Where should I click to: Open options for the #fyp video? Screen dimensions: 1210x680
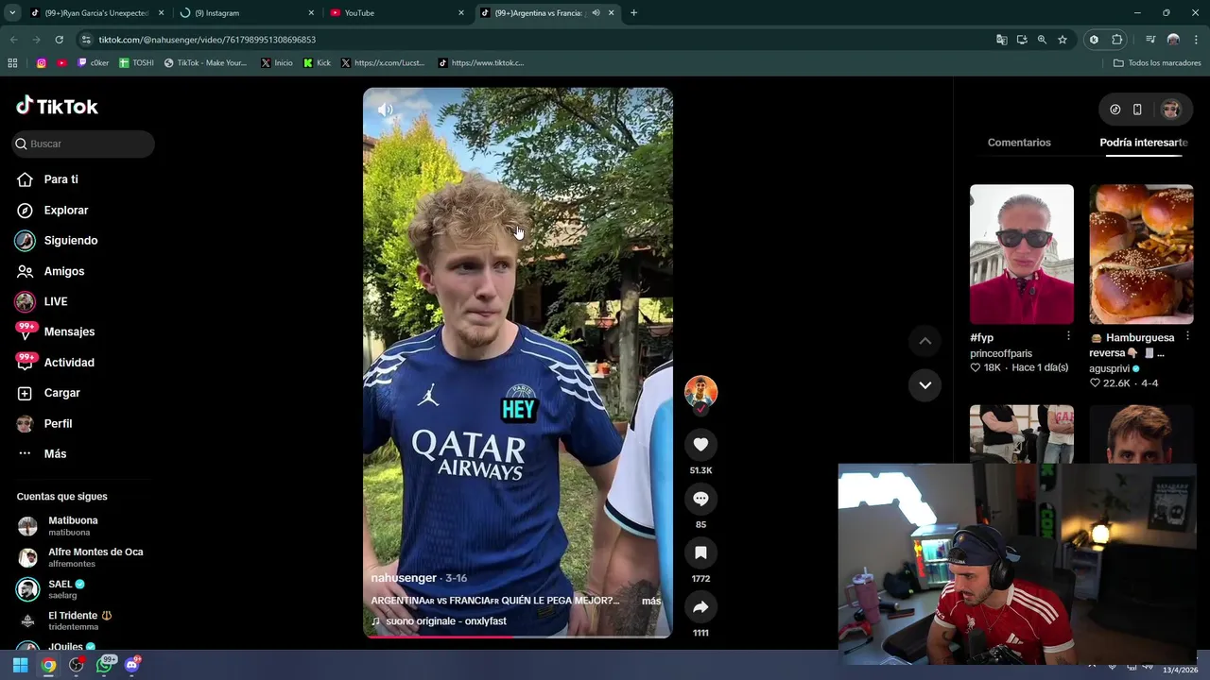pos(1068,336)
